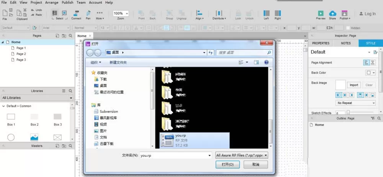Click the Preview play icon
383x177 pixels.
pos(321,13)
